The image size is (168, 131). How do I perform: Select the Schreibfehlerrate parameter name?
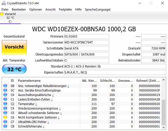pyautogui.click(x=30, y=126)
